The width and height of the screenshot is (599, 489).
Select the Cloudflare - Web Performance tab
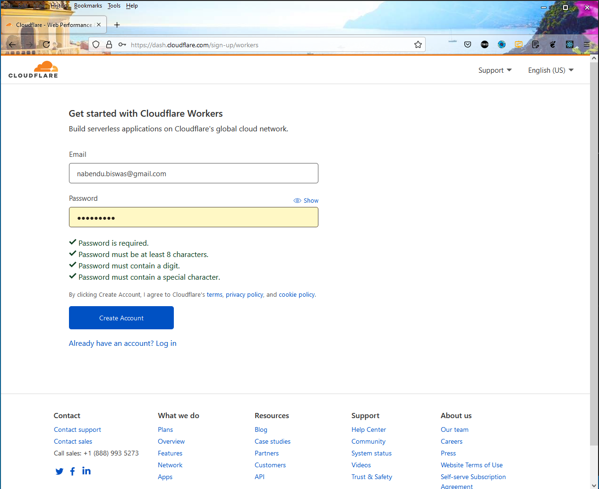pyautogui.click(x=53, y=25)
